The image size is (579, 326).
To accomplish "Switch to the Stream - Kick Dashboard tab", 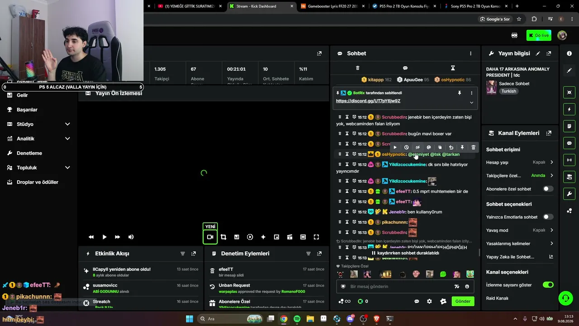I will 261,6.
